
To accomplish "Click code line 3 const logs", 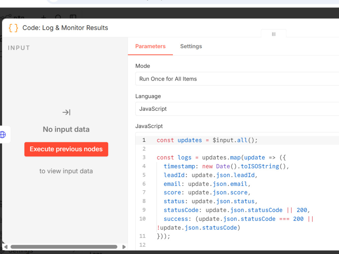I will (x=221, y=158).
